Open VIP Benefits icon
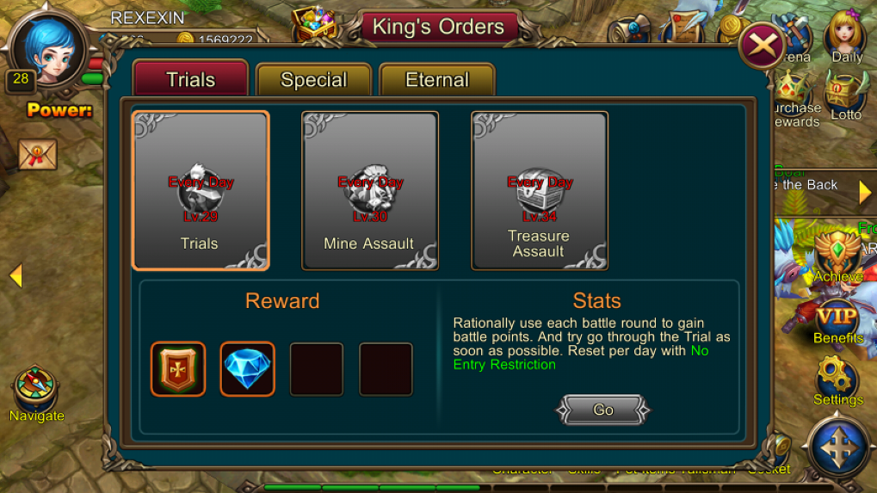 [837, 323]
